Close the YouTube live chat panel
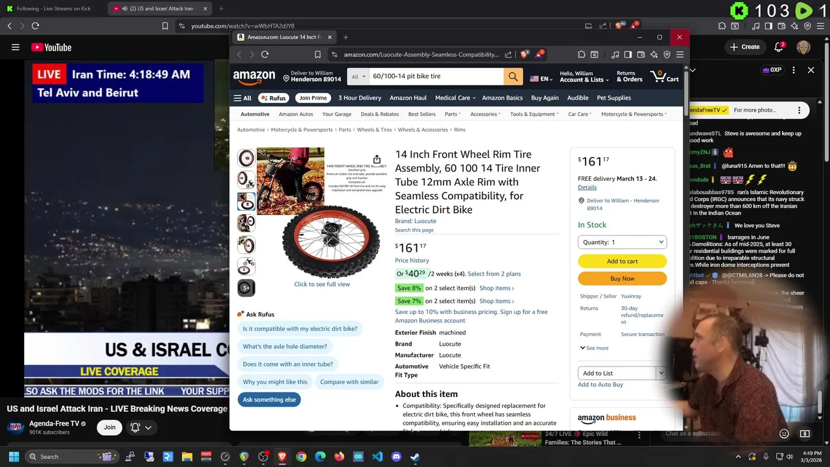Screen dimensions: 830x467 click(x=811, y=70)
